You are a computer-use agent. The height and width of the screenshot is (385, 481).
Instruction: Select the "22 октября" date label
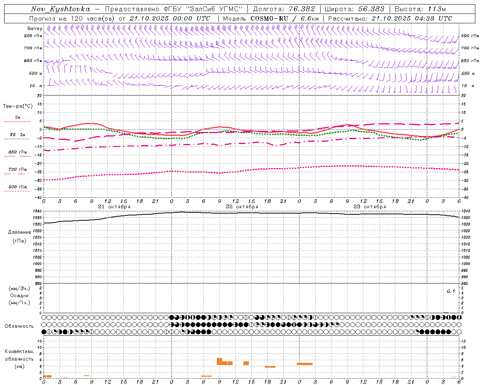point(242,207)
